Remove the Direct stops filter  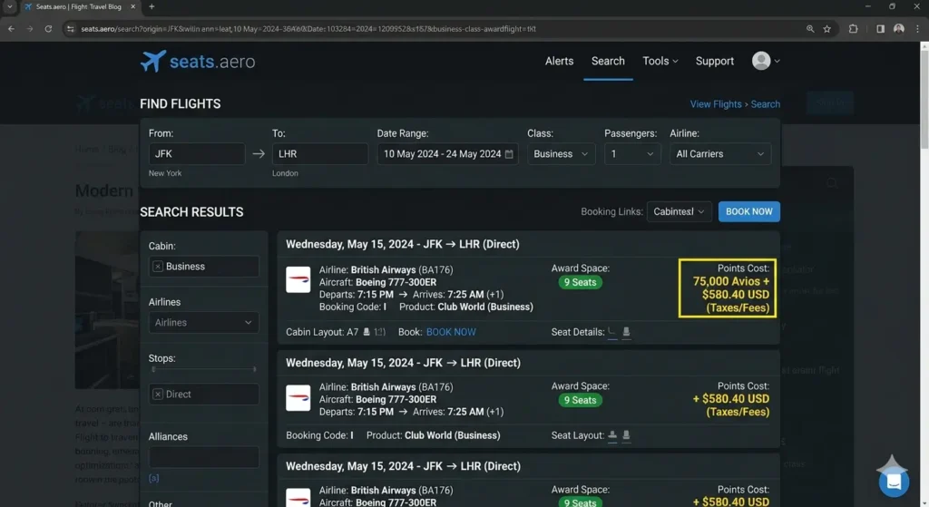click(x=158, y=395)
